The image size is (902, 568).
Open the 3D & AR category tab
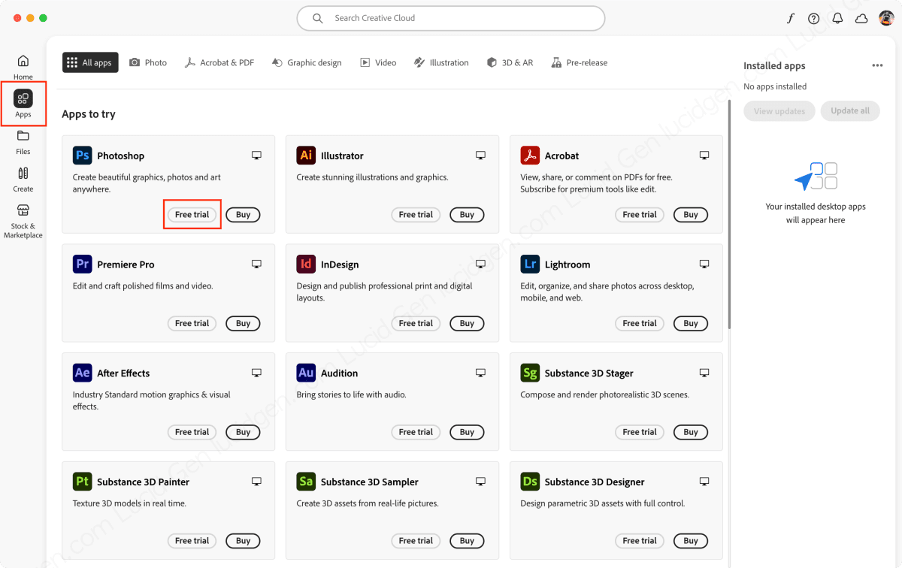[510, 63]
